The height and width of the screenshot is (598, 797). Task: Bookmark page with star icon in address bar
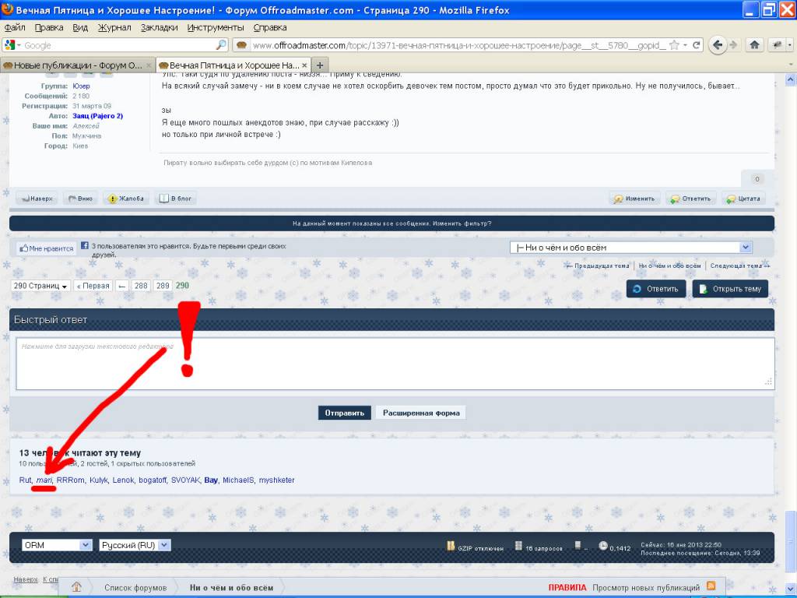674,45
